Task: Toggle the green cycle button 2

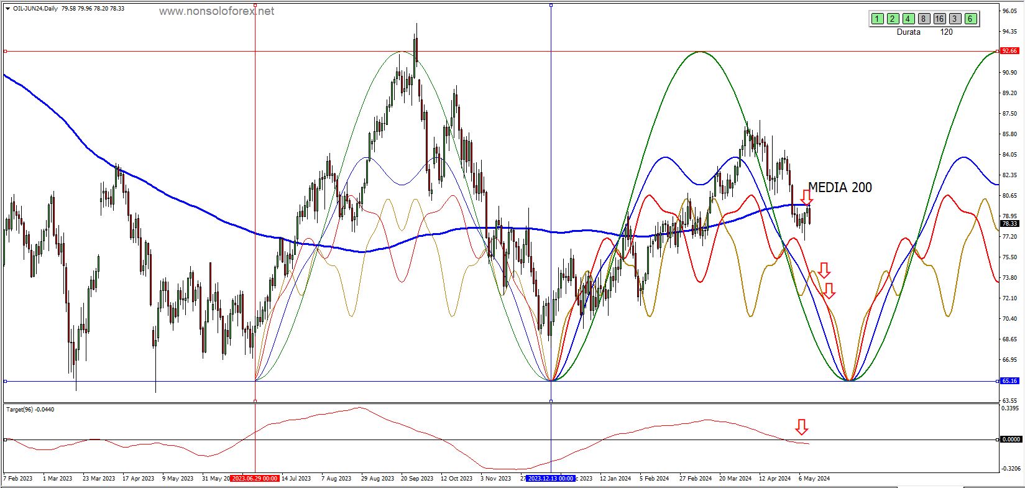Action: click(893, 19)
